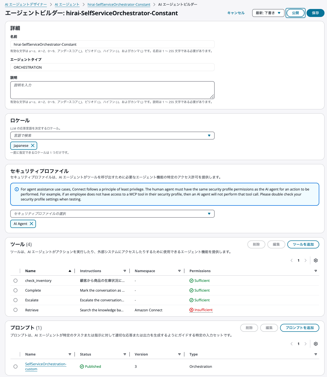This screenshot has height=377, width=327.
Task: Click the Add Tool button
Action: pos(303,244)
